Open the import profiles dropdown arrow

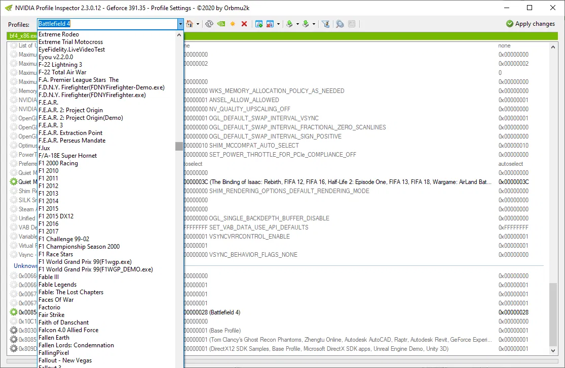[x=314, y=24]
